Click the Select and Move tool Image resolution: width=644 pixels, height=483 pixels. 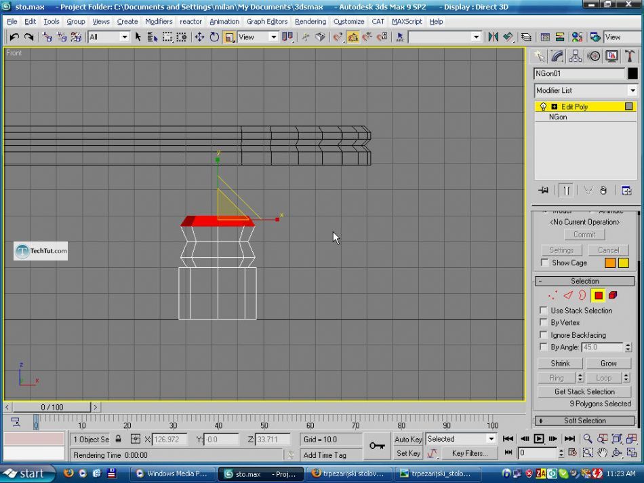(x=199, y=37)
